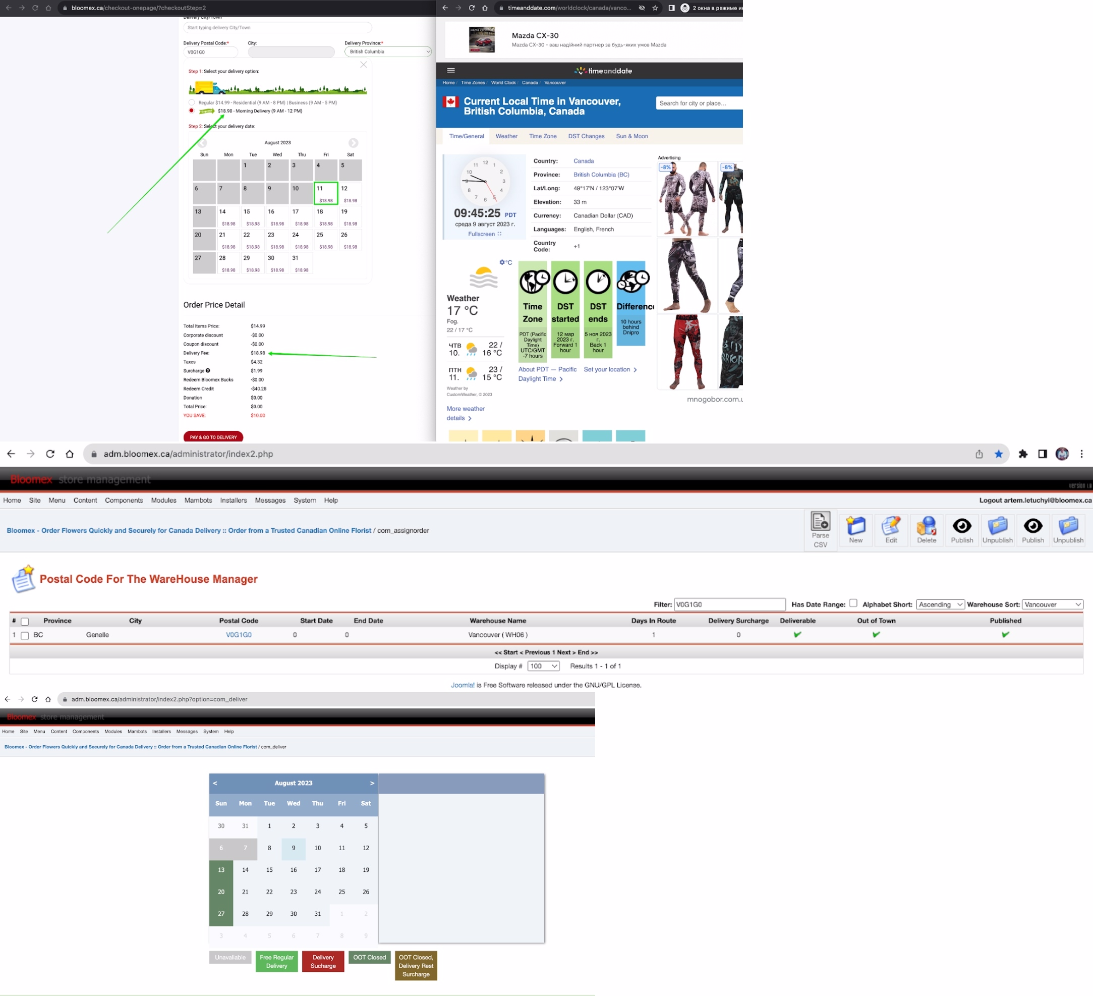Go to previous month in checkout calendar
Image resolution: width=1093 pixels, height=996 pixels.
point(202,143)
